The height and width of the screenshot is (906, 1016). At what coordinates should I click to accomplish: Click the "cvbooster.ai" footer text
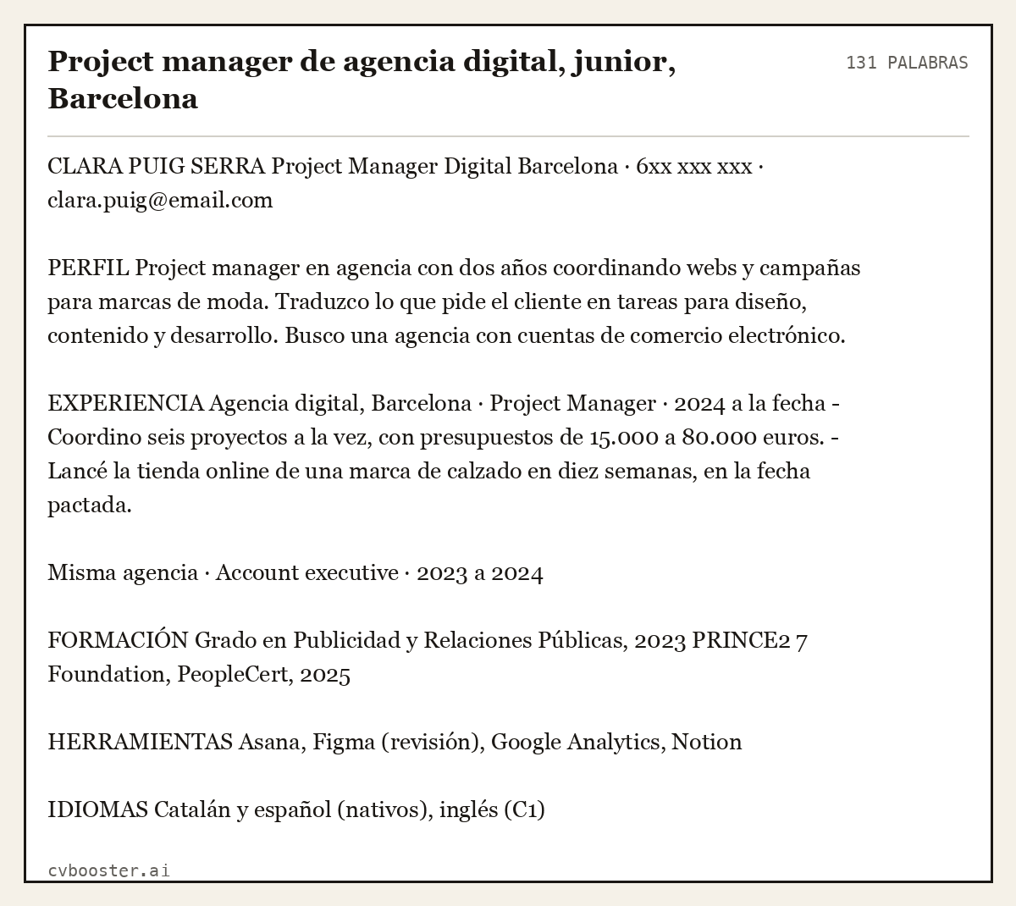[108, 870]
